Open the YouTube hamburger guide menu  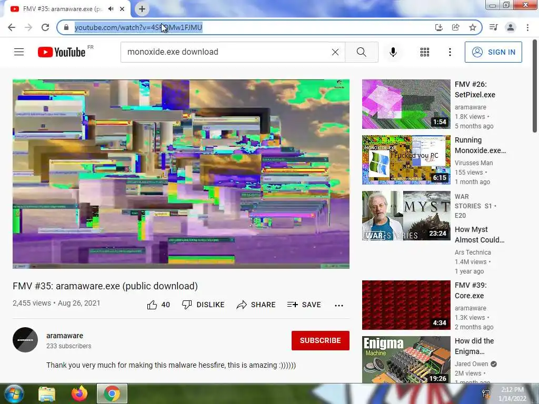pos(19,52)
